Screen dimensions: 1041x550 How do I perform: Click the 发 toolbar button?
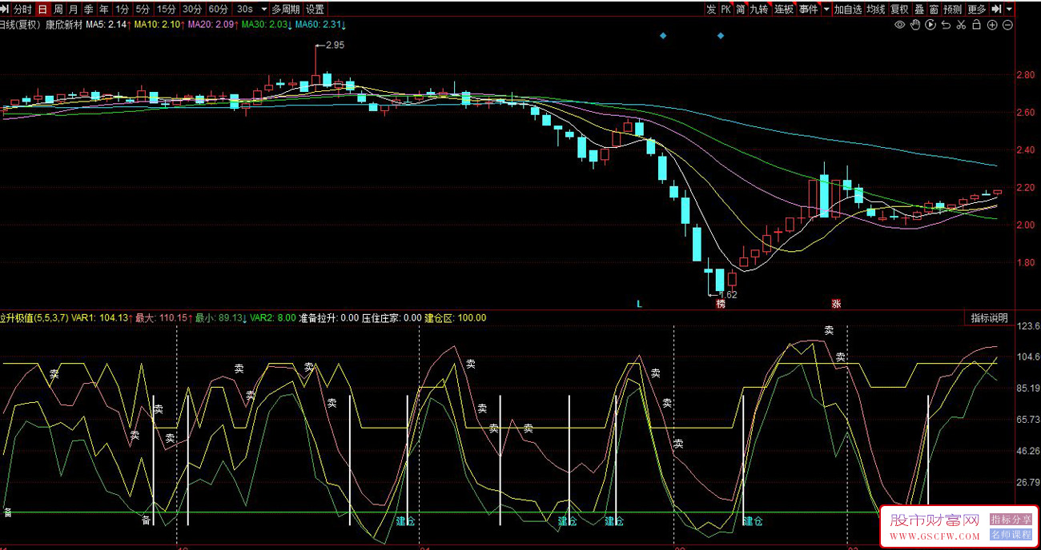pyautogui.click(x=711, y=10)
